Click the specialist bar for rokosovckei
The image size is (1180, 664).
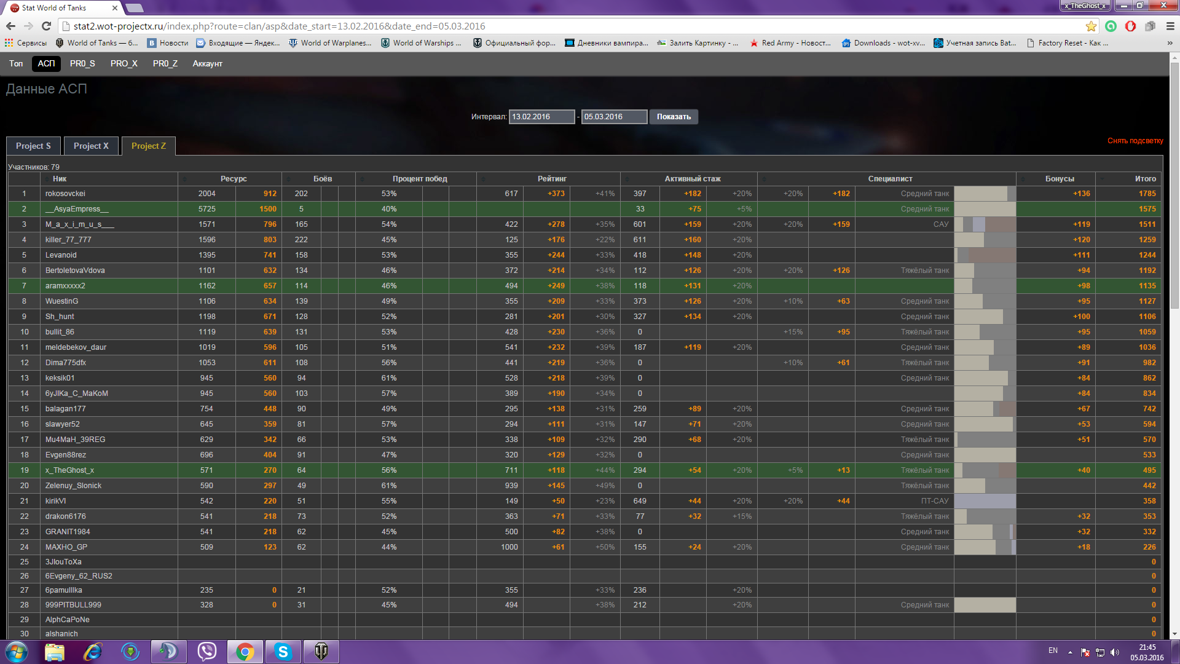[984, 194]
